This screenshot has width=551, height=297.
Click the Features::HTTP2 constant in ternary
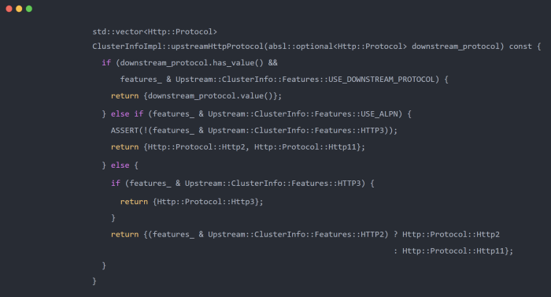pyautogui.click(x=349, y=234)
